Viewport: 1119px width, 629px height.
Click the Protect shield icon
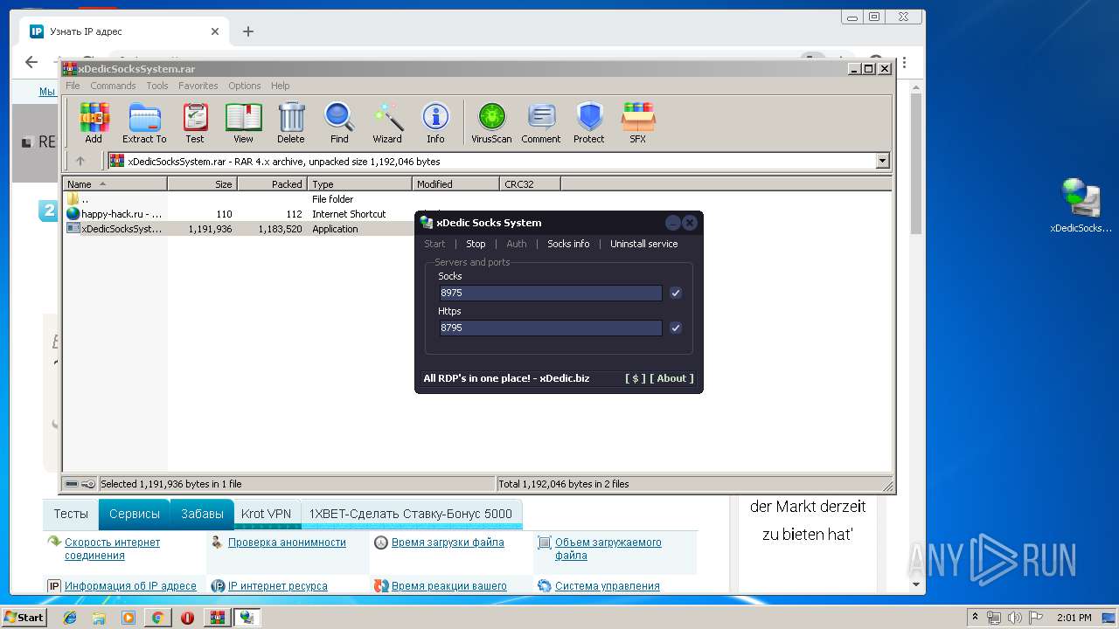point(589,122)
